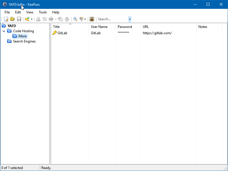Viewport: 228px width, 171px height.
Task: Sort entries by Password column
Action: 128,27
